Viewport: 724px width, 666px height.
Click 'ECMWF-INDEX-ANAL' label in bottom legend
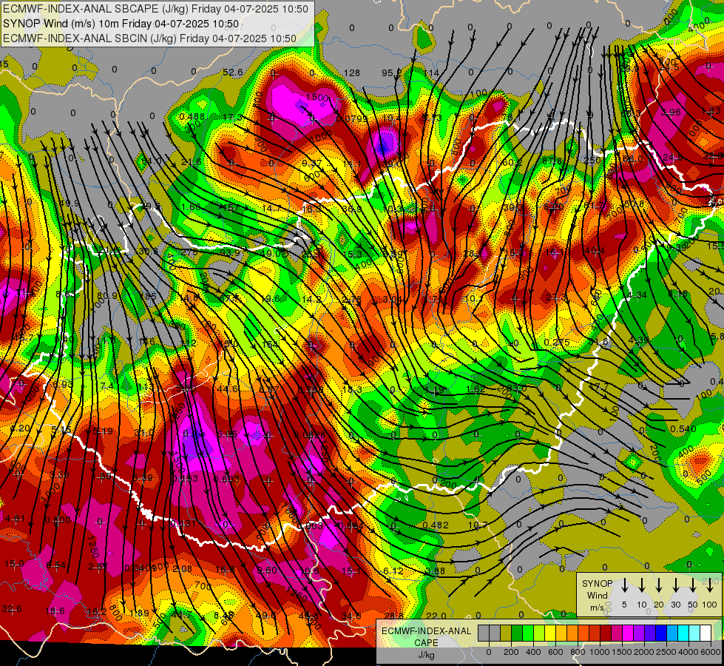427,631
